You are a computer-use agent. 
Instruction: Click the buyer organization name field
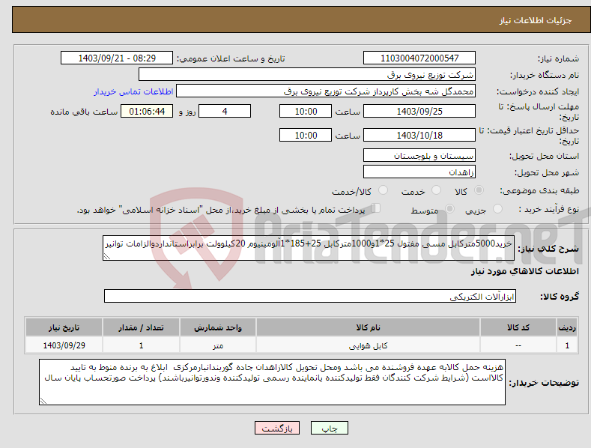307,74
